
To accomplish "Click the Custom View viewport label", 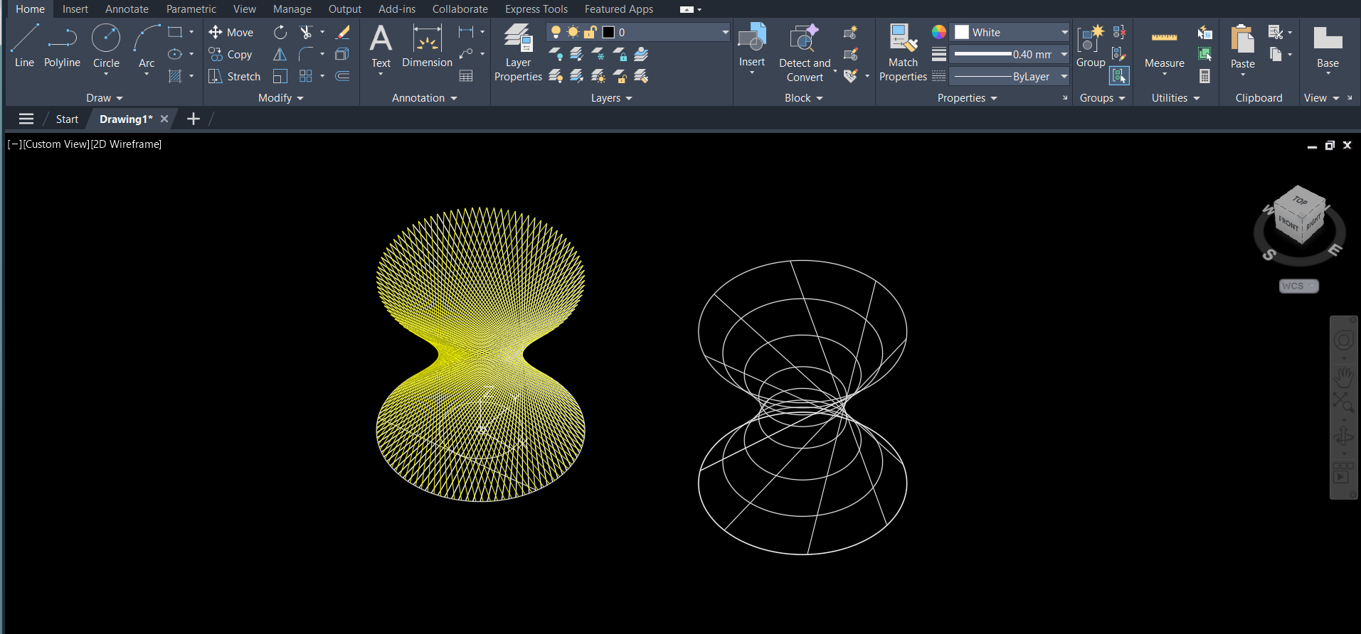I will (x=57, y=144).
